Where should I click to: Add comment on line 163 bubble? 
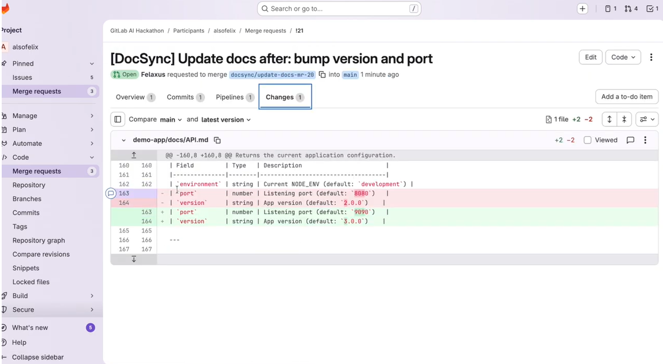click(111, 193)
